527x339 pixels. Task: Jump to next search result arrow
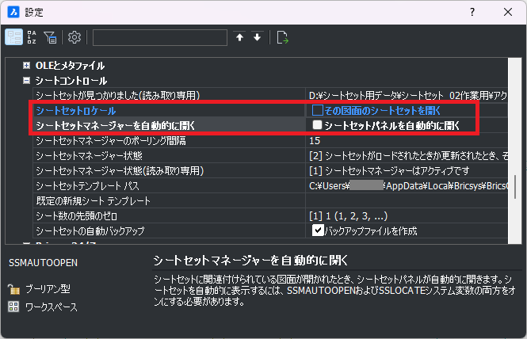coord(257,37)
